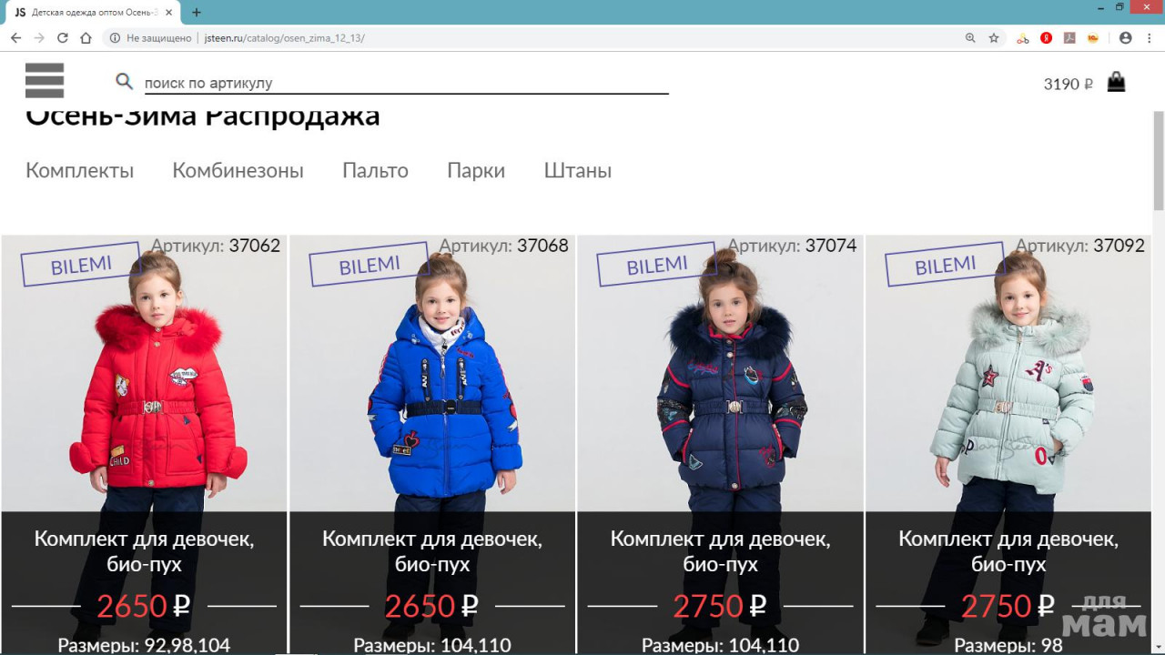1165x655 pixels.
Task: Focus the поиск по артикулу search field
Action: coord(406,83)
